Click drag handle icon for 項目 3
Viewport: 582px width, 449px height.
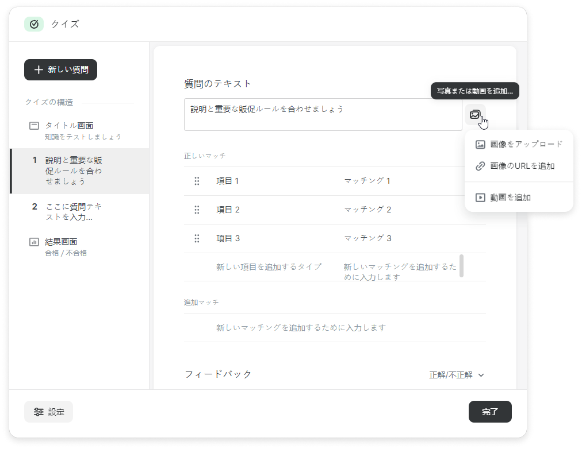pos(197,239)
